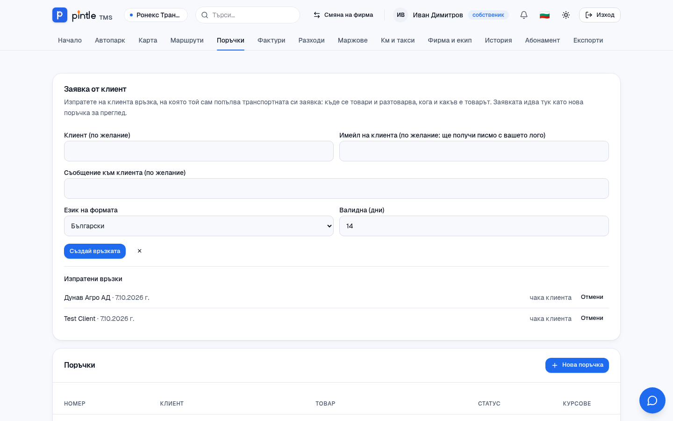
Task: Open the Ронекс Транс company selector
Action: click(156, 15)
